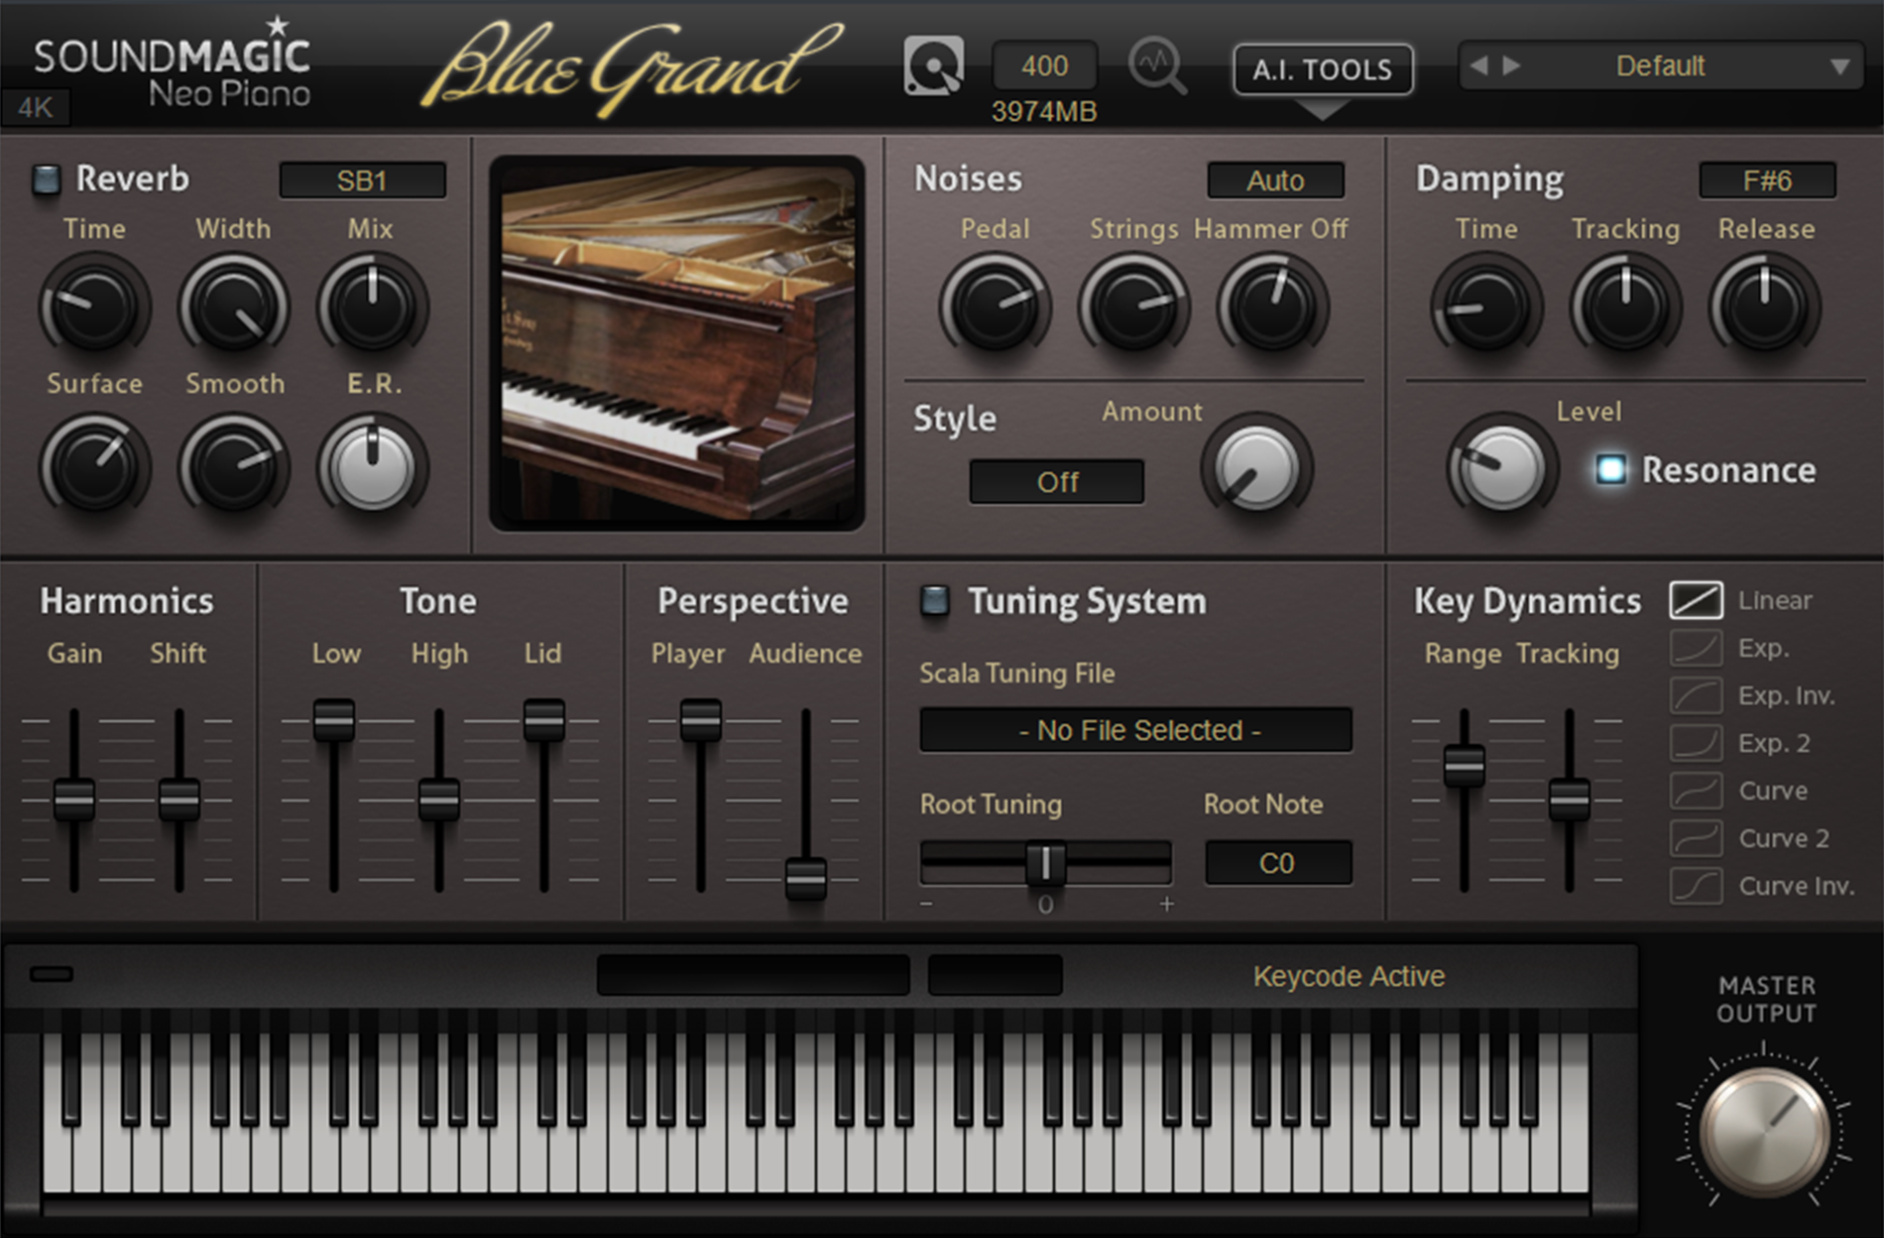The height and width of the screenshot is (1238, 1884).
Task: Open the Noises Auto mode menu
Action: coord(1275,181)
